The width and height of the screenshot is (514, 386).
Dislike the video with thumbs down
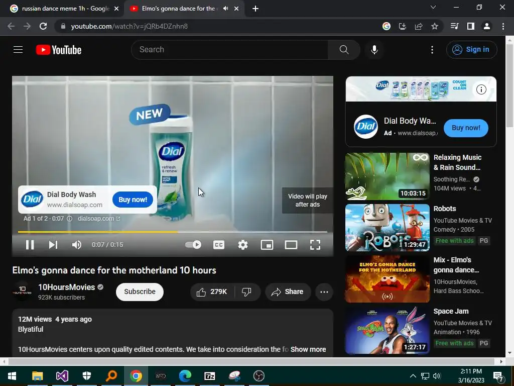[246, 292]
